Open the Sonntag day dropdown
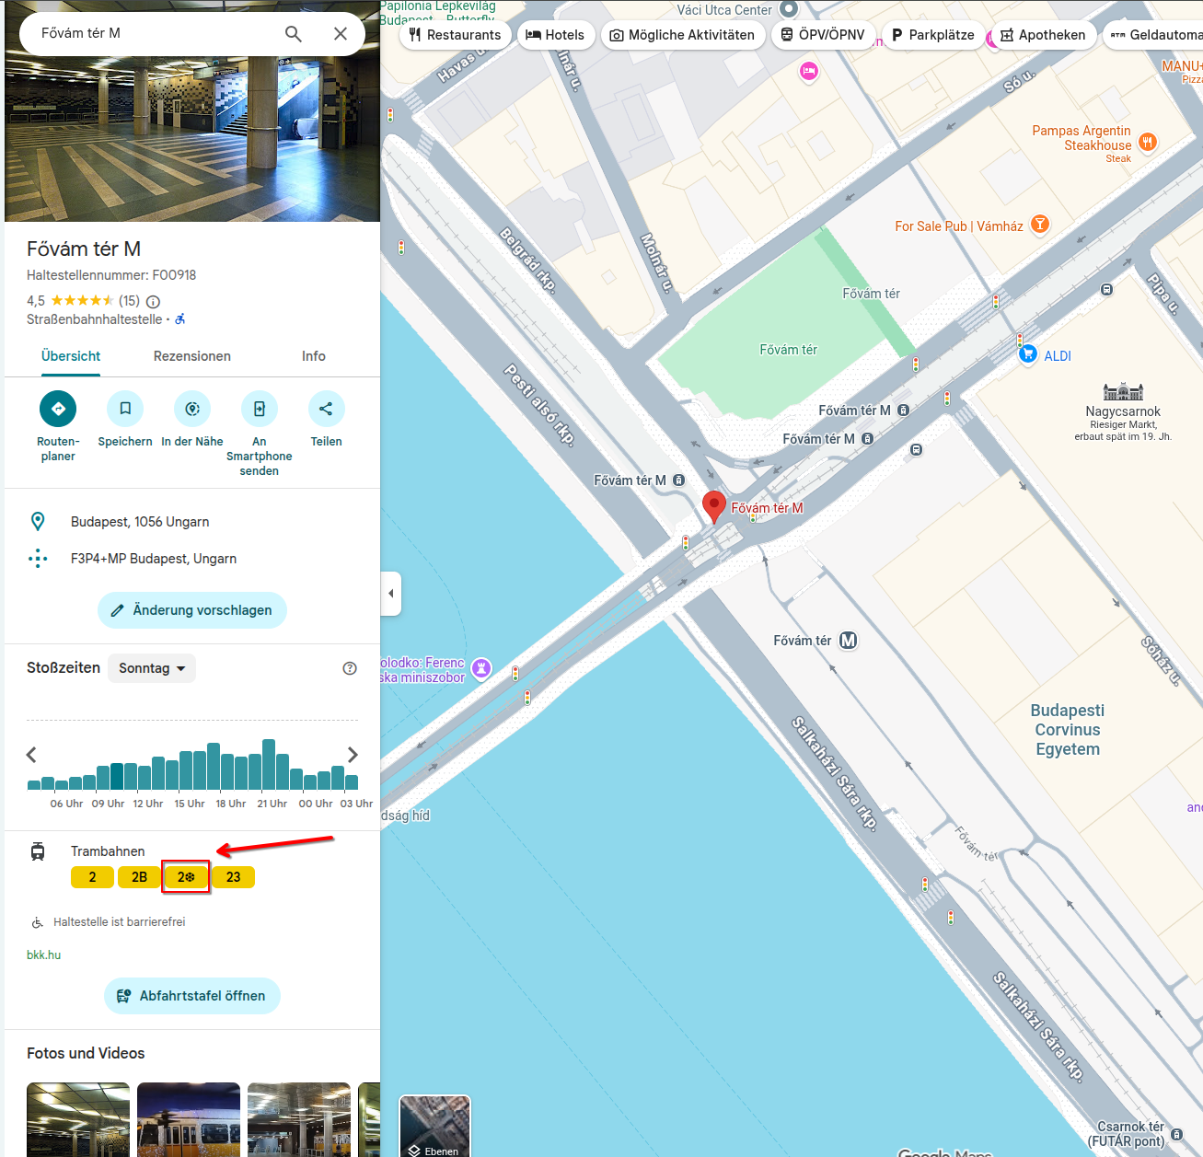The image size is (1203, 1157). click(152, 668)
